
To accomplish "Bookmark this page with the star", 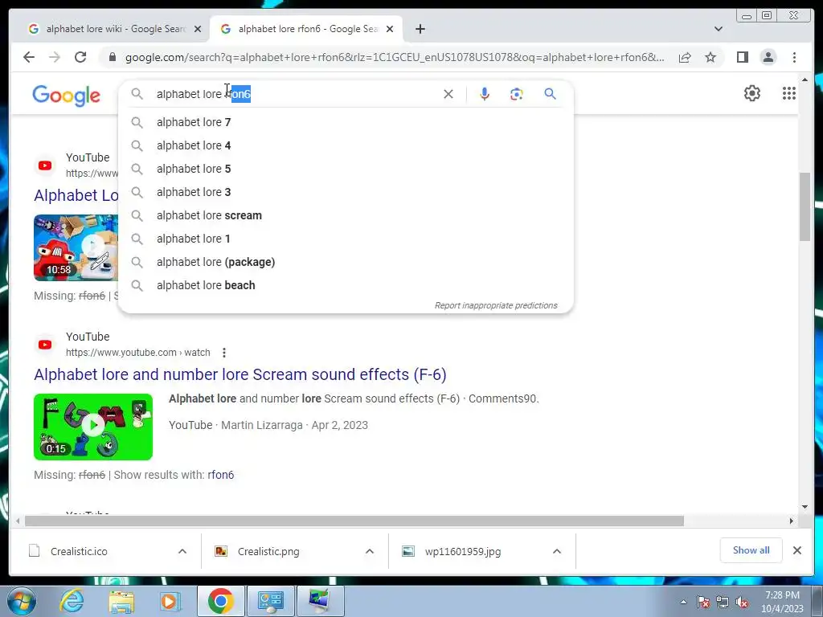I will coord(710,57).
